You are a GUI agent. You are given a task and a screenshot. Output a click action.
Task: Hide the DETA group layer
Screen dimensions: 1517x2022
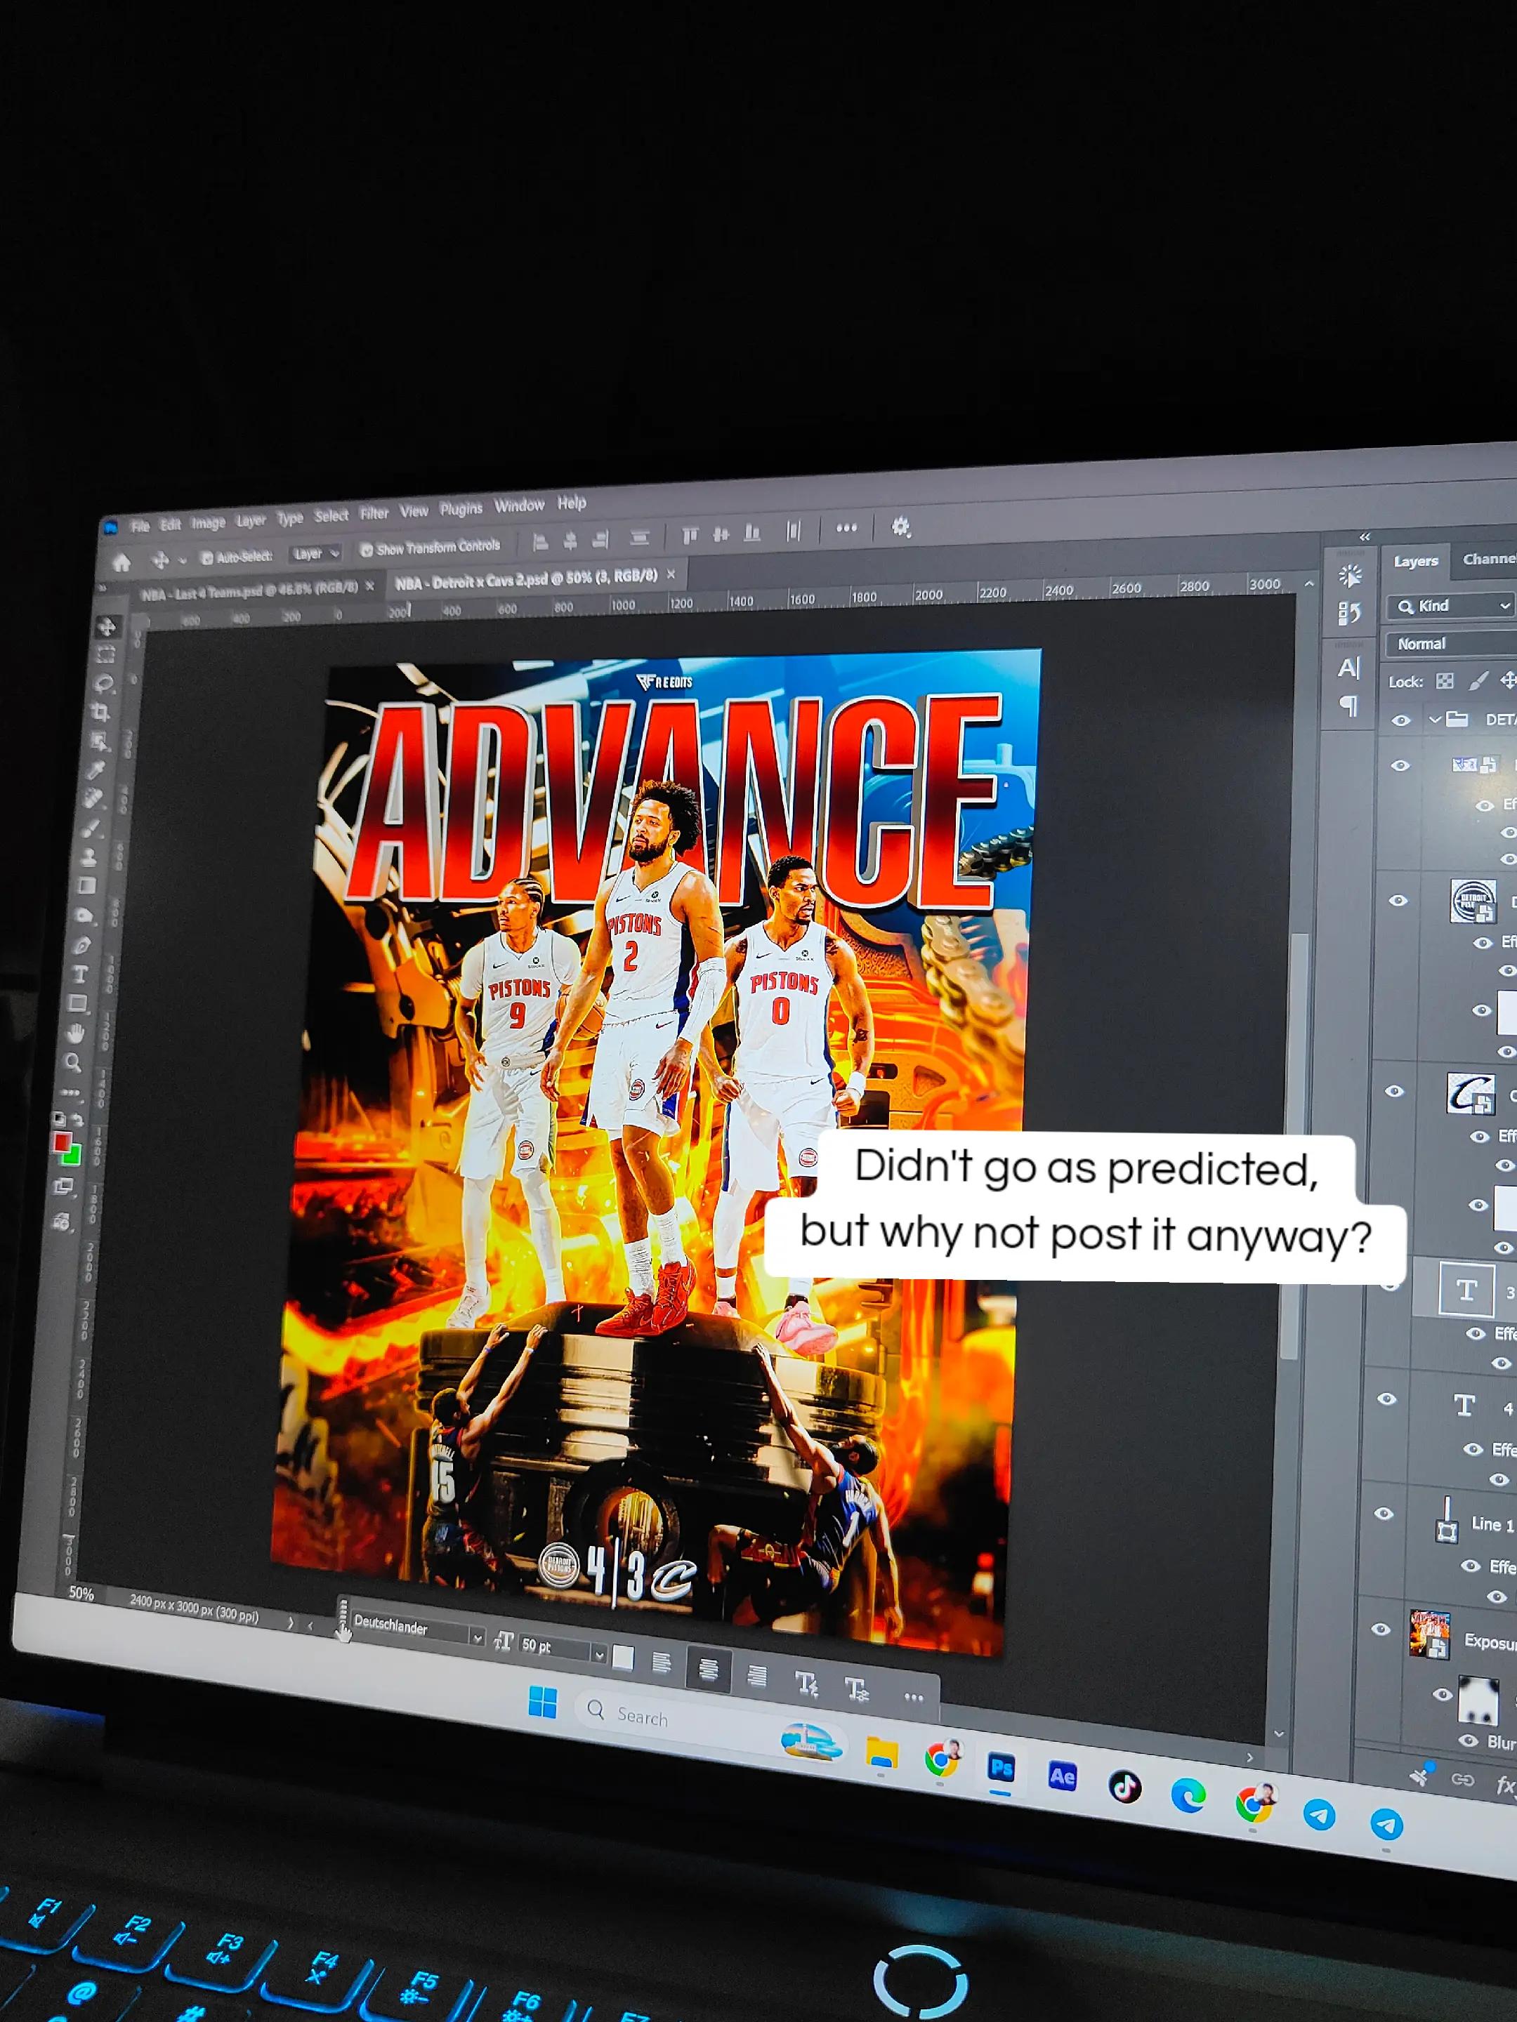(1401, 720)
